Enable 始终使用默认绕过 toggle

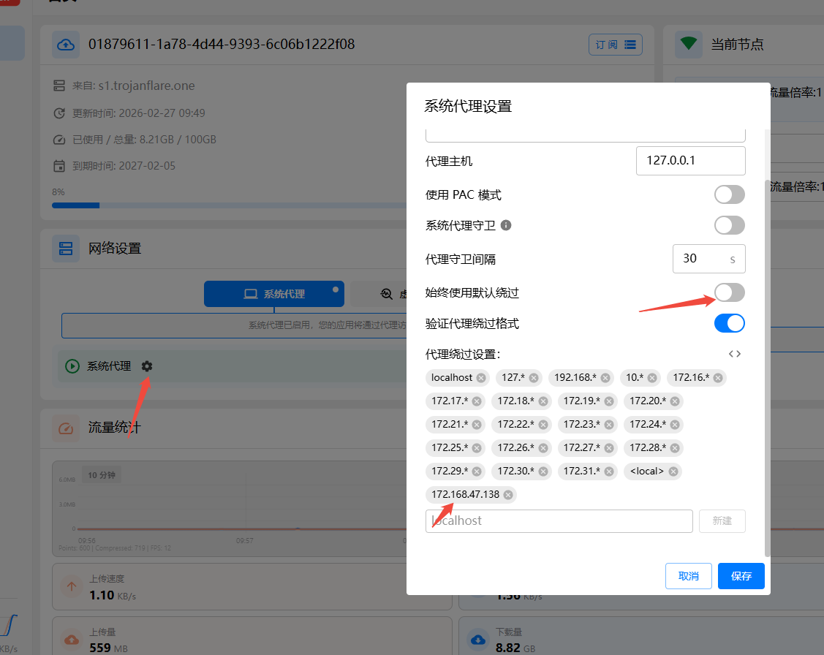(729, 292)
